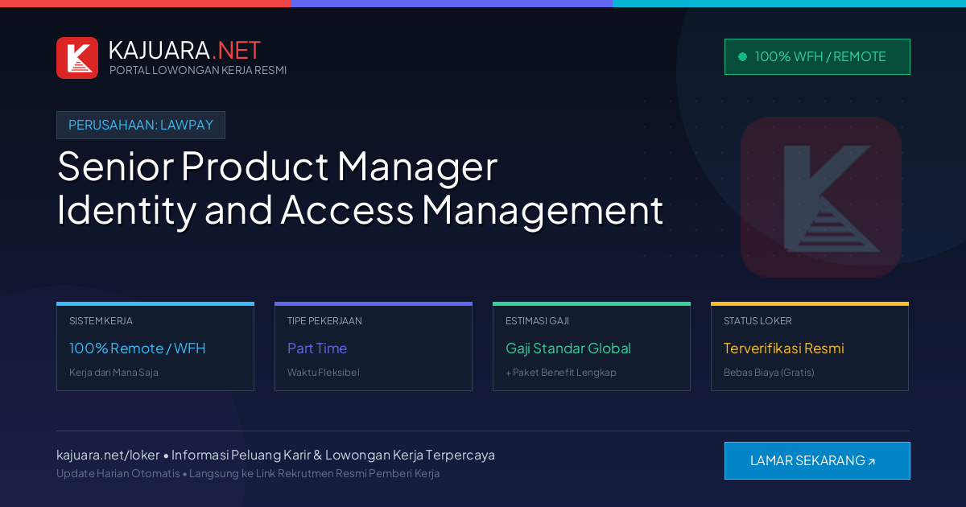Click the Portal Lowongan Kerja Resmi tagline
This screenshot has height=507, width=966.
point(198,70)
